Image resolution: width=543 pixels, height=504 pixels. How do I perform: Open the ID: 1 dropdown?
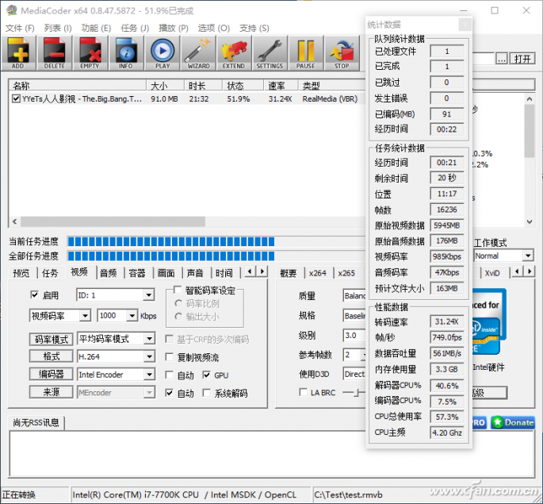click(x=148, y=295)
